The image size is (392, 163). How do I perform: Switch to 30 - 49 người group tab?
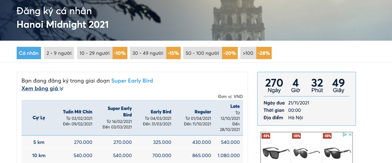point(148,53)
